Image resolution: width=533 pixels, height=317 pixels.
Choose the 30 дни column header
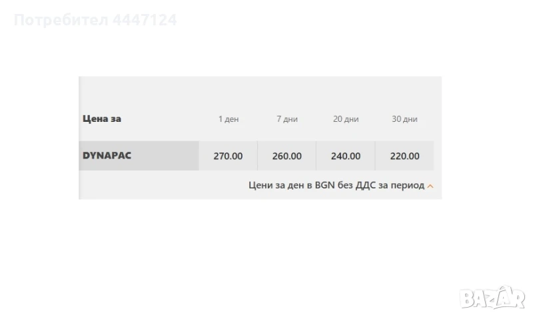coord(404,119)
